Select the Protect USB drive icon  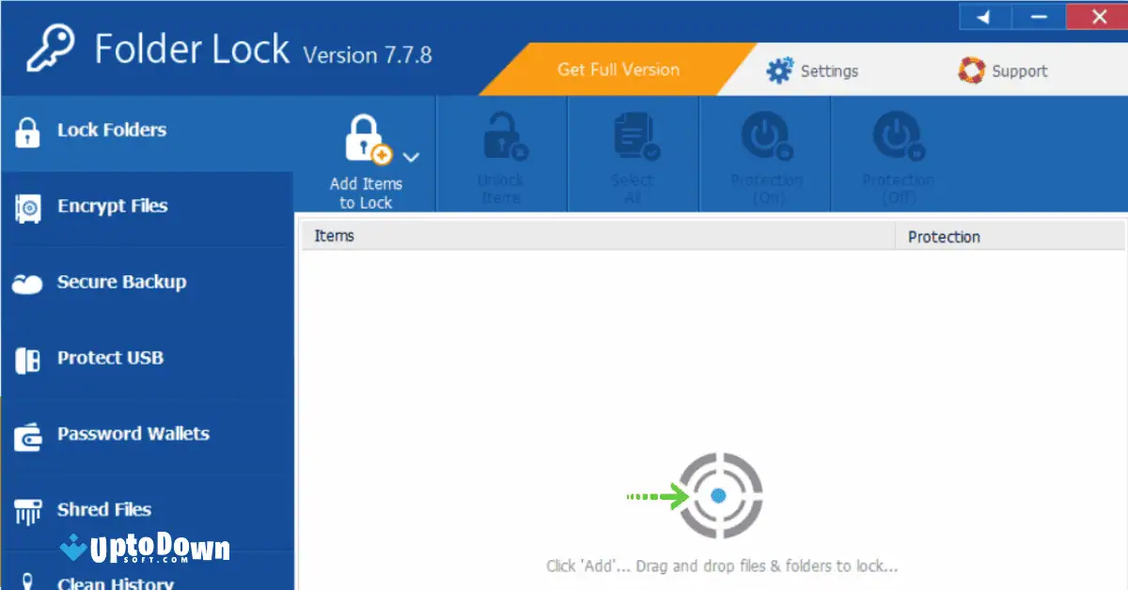click(28, 358)
